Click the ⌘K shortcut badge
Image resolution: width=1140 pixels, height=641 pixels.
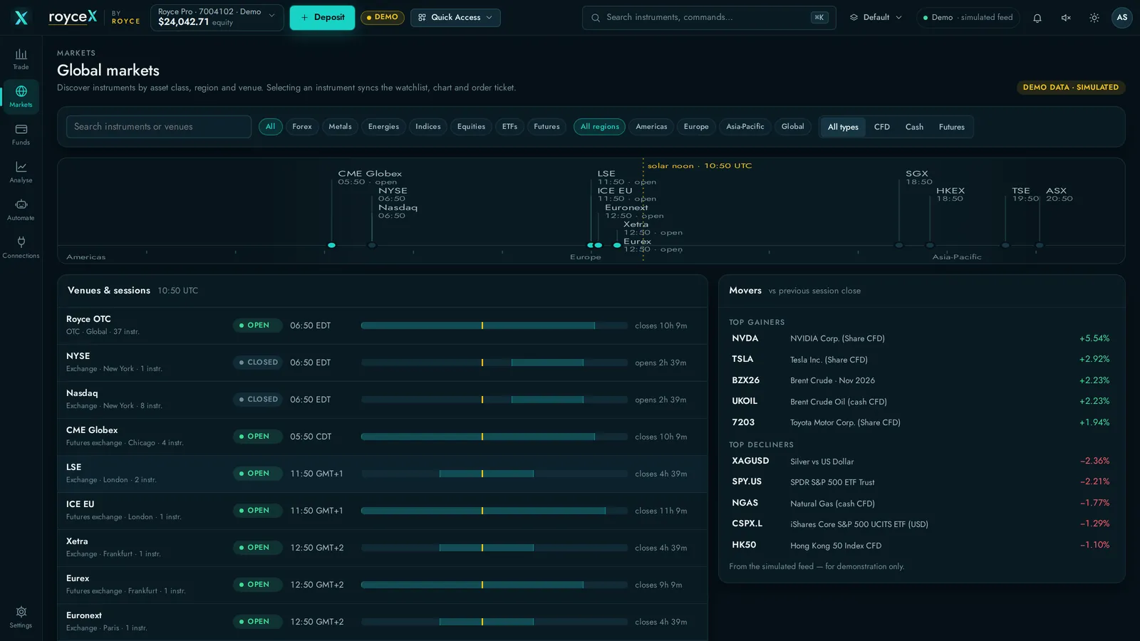pyautogui.click(x=819, y=17)
